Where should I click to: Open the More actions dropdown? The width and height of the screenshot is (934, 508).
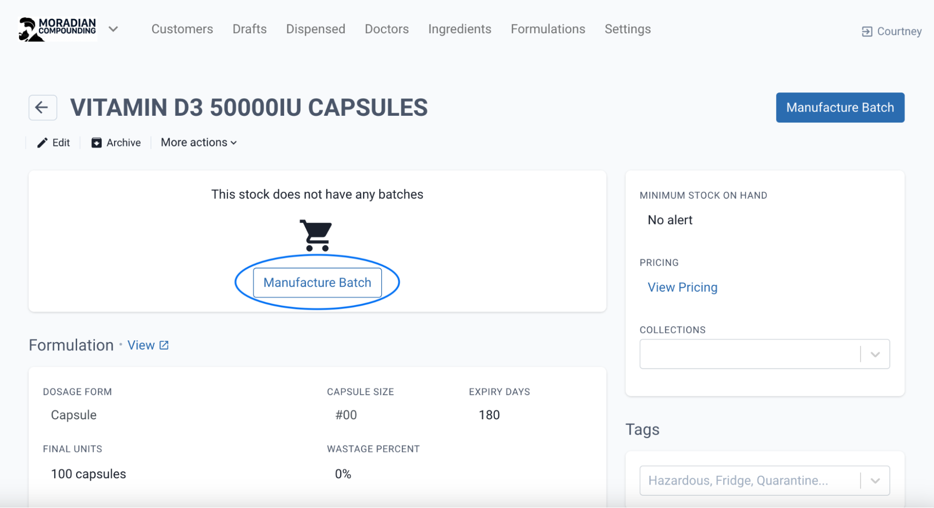coord(198,142)
